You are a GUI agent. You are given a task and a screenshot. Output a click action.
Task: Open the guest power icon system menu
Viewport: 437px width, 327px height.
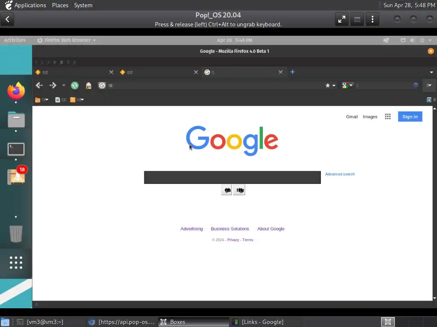click(x=422, y=40)
